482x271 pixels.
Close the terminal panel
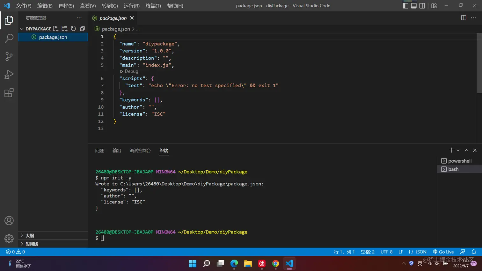click(x=475, y=150)
